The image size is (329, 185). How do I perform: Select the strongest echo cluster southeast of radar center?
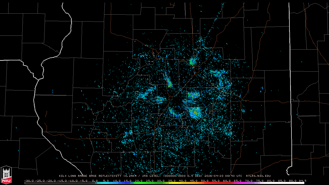[x=195, y=112]
